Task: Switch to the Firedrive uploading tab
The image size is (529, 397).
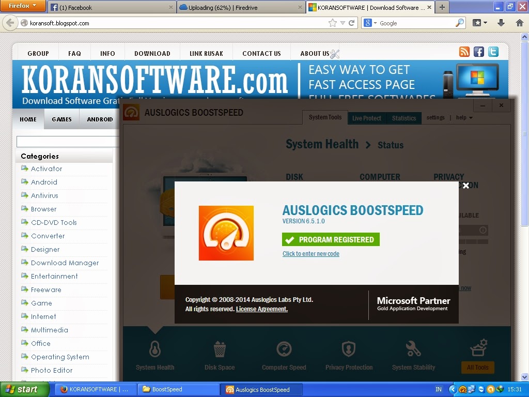Action: click(241, 7)
